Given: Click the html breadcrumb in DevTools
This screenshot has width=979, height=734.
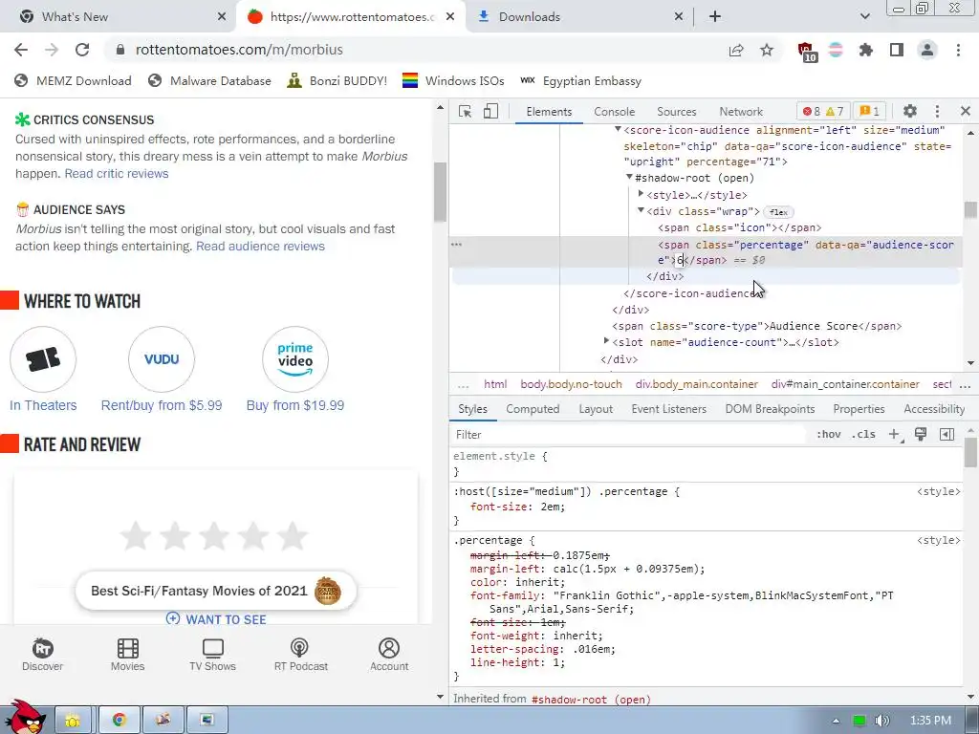Looking at the screenshot, I should [x=495, y=384].
